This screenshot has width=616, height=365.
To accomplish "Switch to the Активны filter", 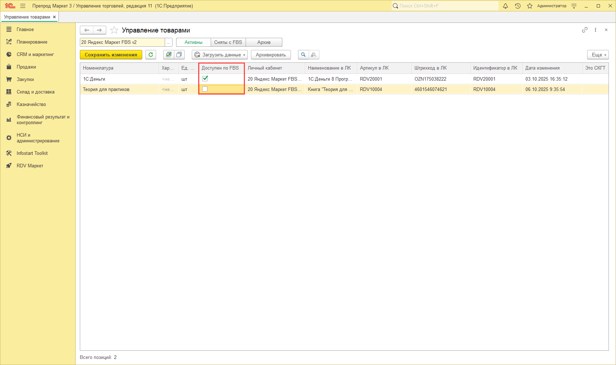I will click(x=194, y=42).
